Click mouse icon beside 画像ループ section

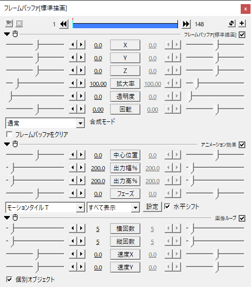(15, 218)
